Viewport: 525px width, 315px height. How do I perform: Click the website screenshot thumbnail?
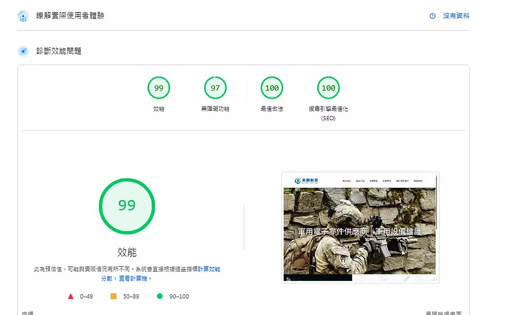tap(360, 227)
